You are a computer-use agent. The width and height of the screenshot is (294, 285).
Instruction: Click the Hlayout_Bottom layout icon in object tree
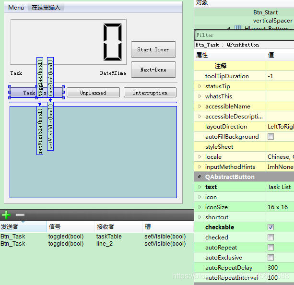click(x=238, y=29)
